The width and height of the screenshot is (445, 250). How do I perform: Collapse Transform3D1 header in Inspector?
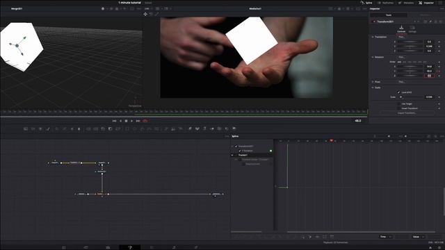(x=385, y=22)
